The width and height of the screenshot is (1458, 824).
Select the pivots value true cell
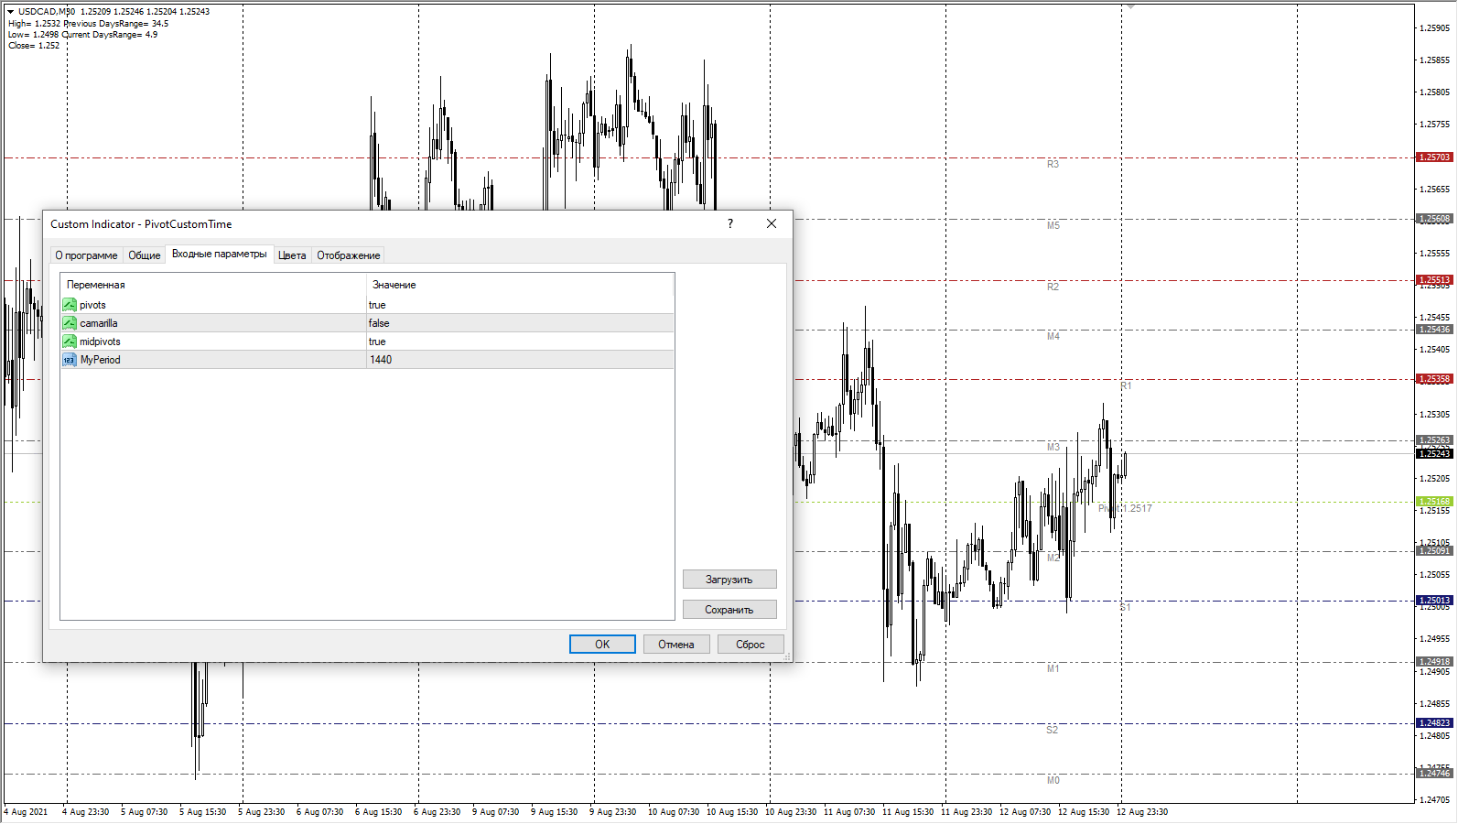(x=519, y=305)
